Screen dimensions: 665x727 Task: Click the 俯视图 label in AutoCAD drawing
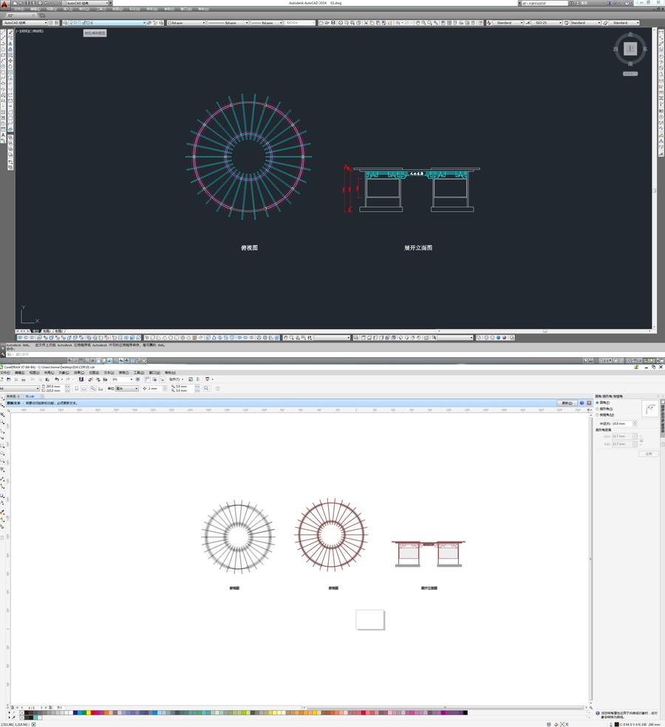click(249, 247)
